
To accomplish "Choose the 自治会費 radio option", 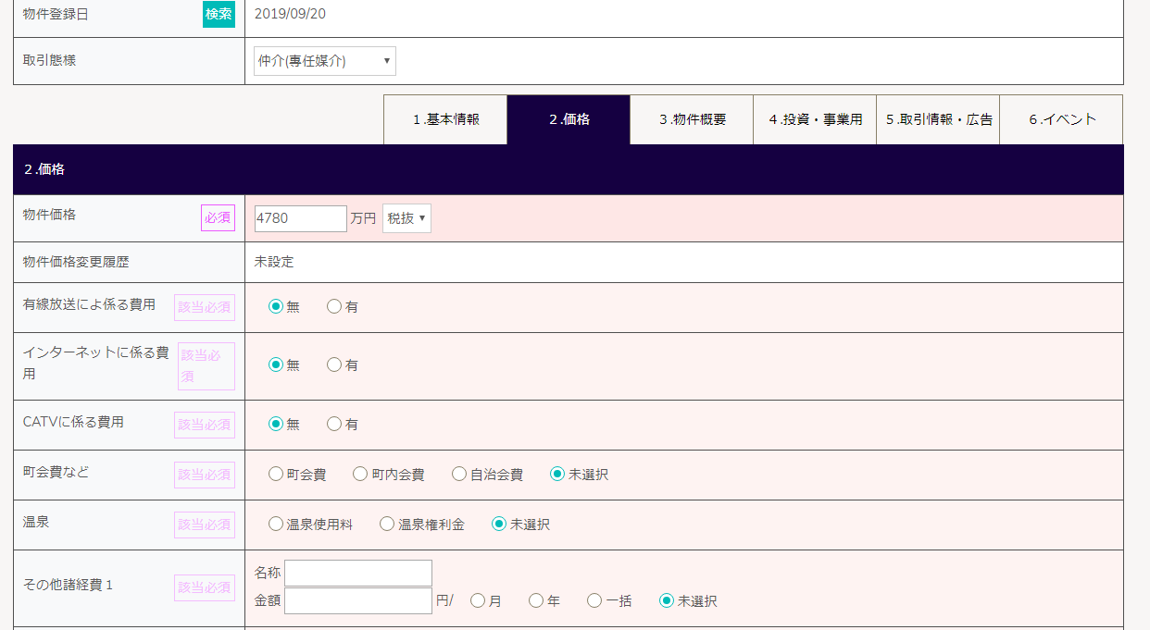I will tap(459, 475).
